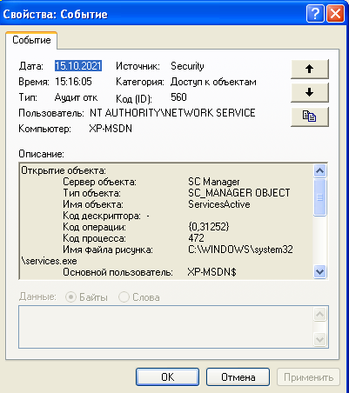Click the Отмена button

[238, 377]
